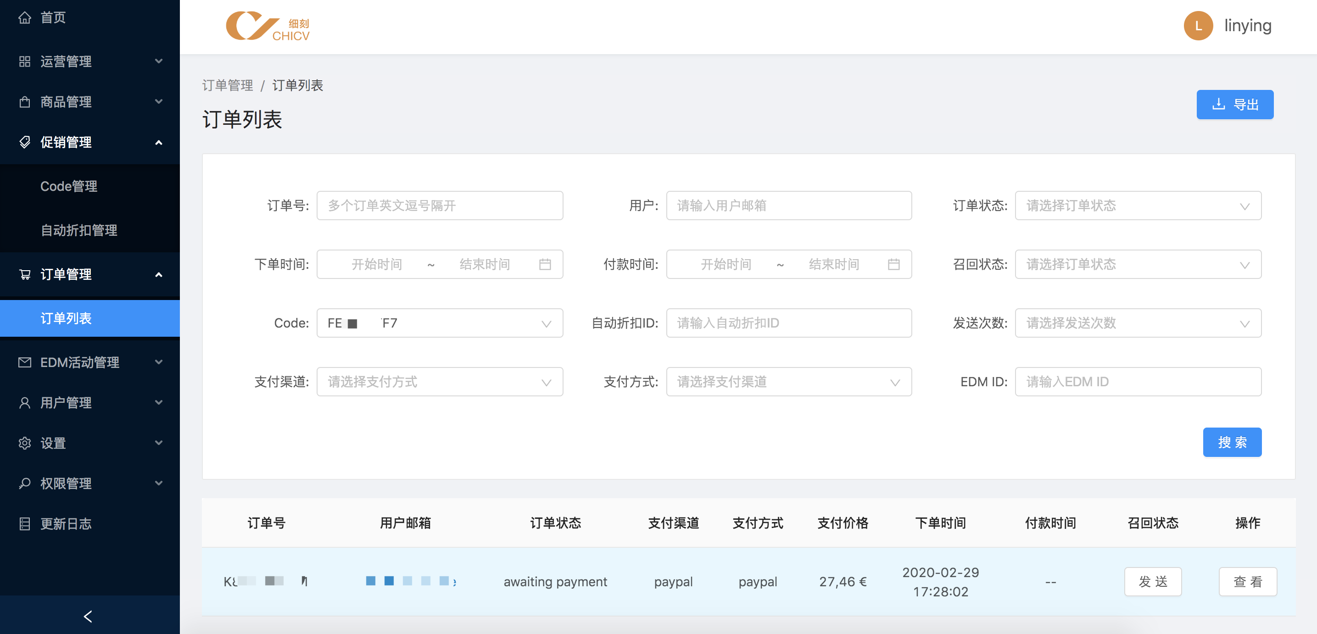Open the 发送次数 dropdown

[x=1138, y=323]
